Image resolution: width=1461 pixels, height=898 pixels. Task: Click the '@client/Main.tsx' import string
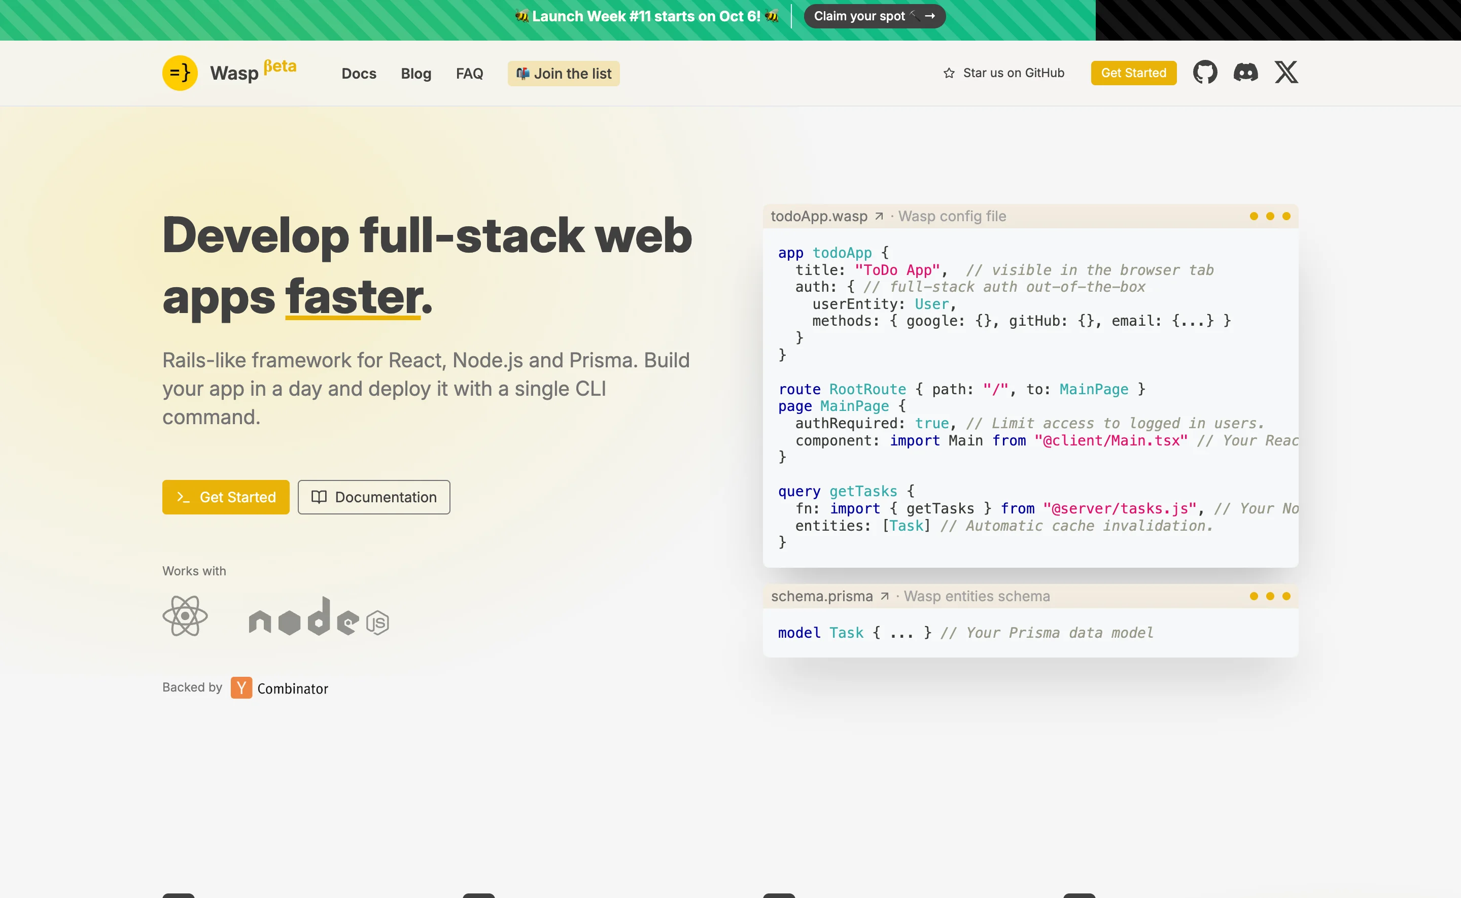pos(1111,440)
